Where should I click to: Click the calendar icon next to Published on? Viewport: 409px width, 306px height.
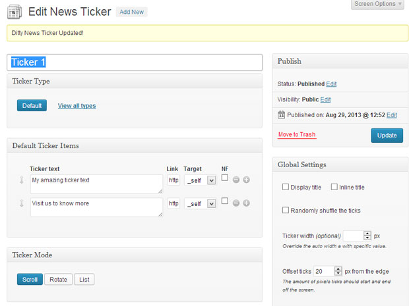pyautogui.click(x=281, y=115)
